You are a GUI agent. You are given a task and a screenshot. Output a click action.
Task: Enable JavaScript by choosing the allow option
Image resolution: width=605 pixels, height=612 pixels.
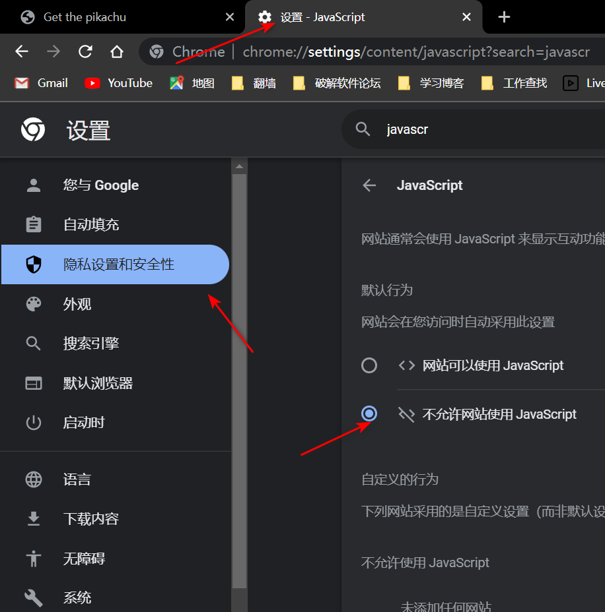(x=369, y=365)
